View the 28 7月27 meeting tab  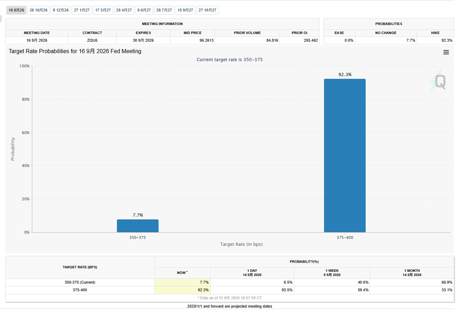coord(164,10)
